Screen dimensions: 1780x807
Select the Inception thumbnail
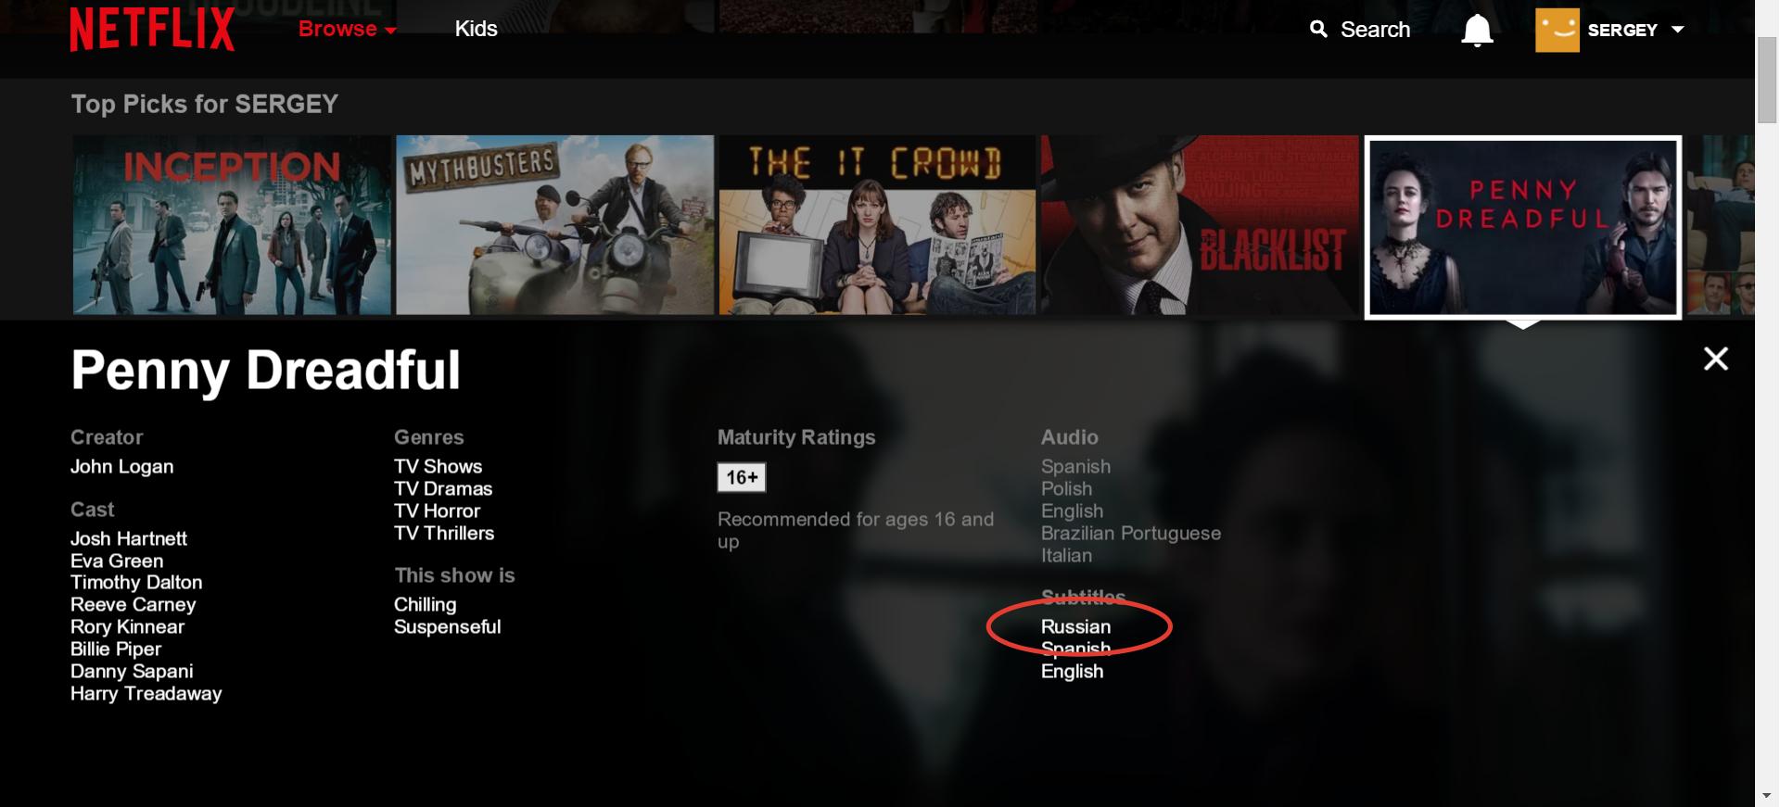(232, 225)
